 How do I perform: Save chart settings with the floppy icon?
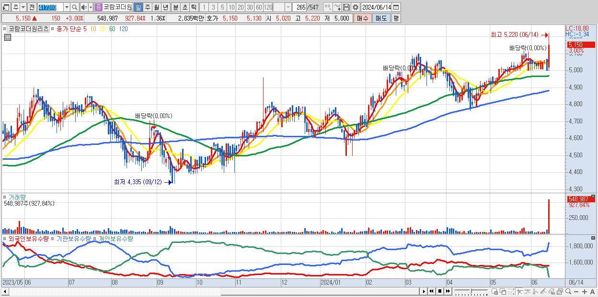(346, 7)
